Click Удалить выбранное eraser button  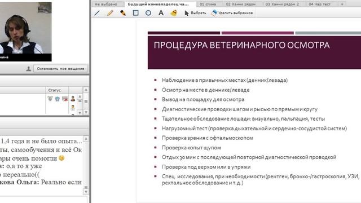pyautogui.click(x=232, y=13)
